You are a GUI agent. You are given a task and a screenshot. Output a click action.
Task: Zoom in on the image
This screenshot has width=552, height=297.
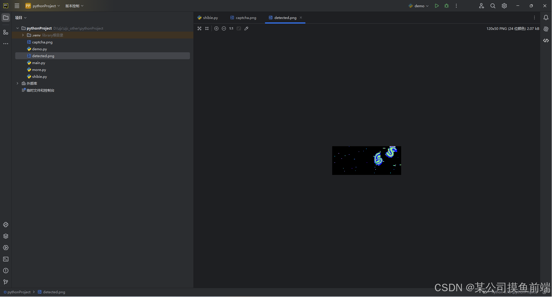(216, 28)
